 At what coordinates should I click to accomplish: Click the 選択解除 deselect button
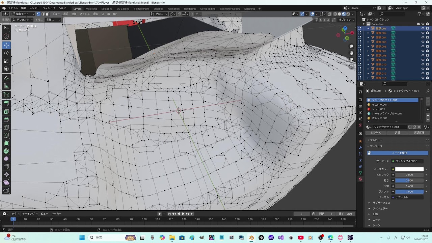419,133
